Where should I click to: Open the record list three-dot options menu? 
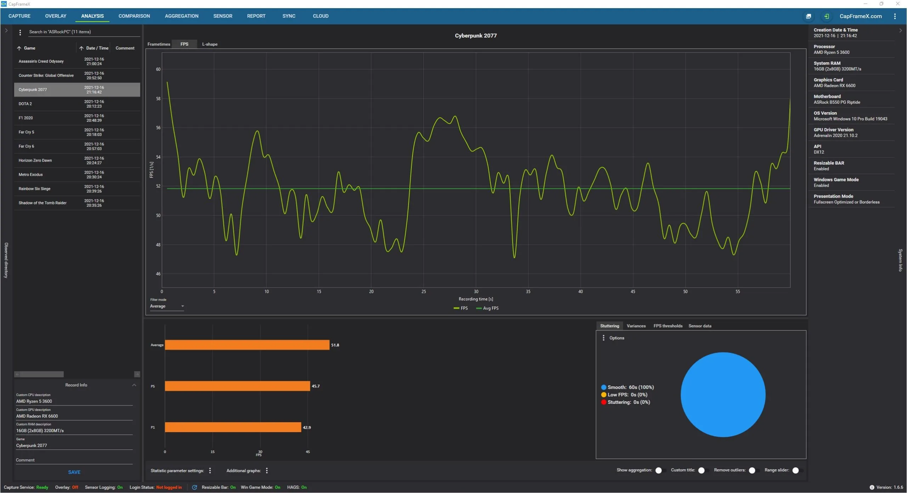click(x=20, y=32)
